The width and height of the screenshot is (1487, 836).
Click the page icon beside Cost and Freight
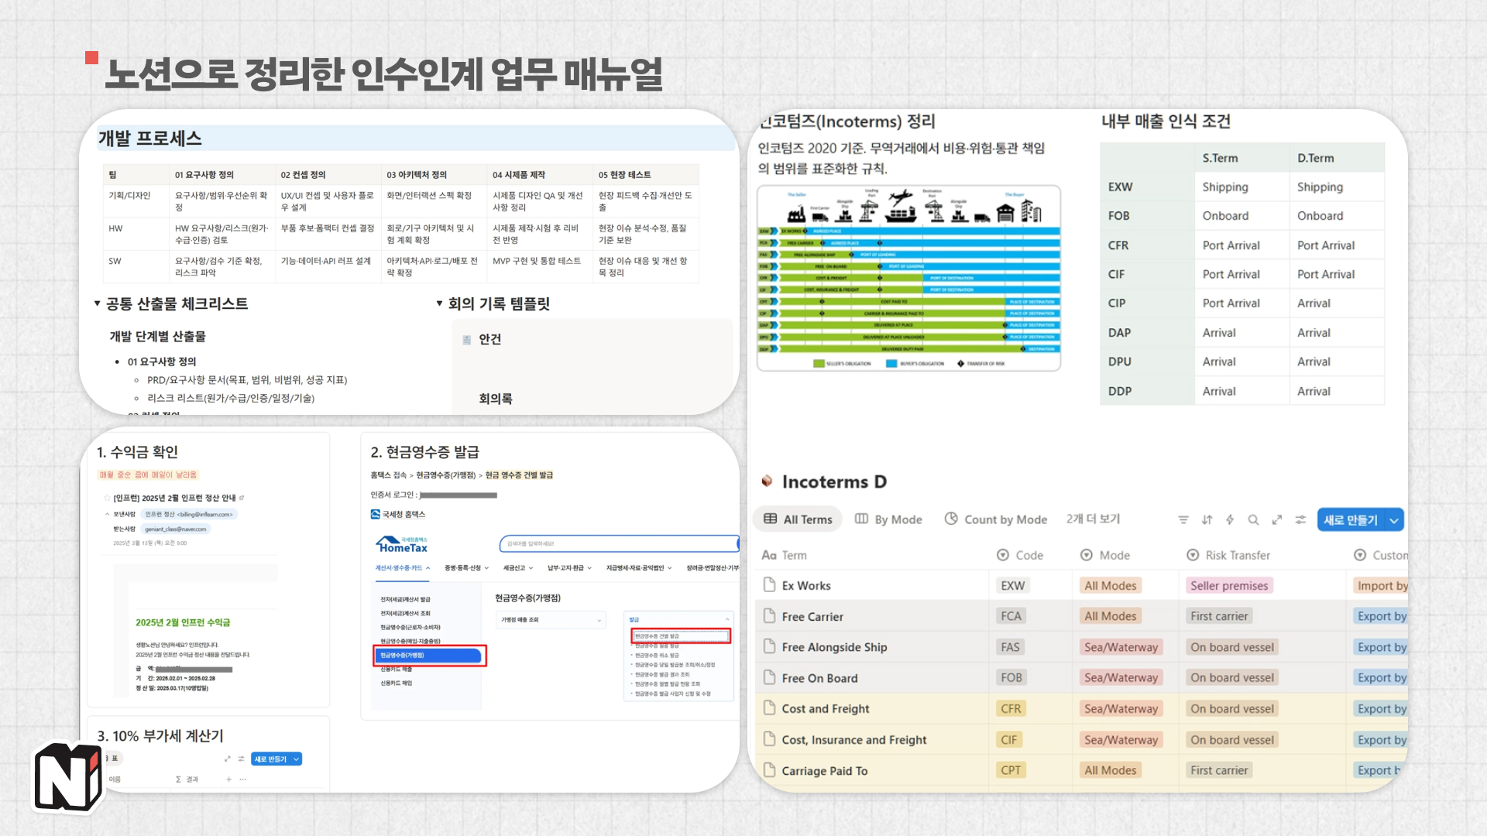tap(769, 708)
